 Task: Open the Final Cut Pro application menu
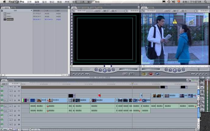coord(16,2)
